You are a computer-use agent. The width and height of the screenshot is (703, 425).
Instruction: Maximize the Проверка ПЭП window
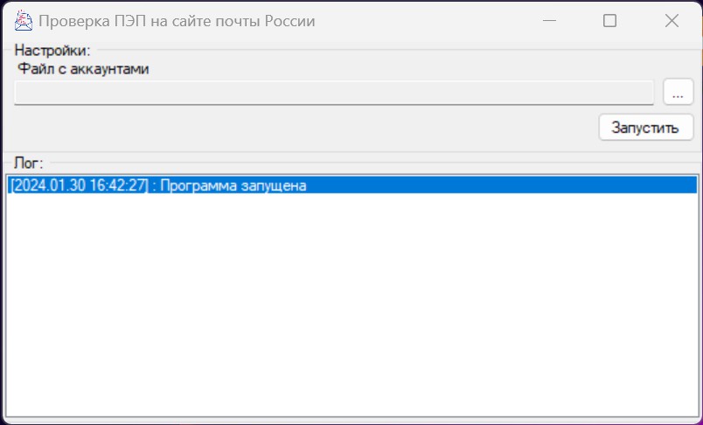click(x=609, y=21)
